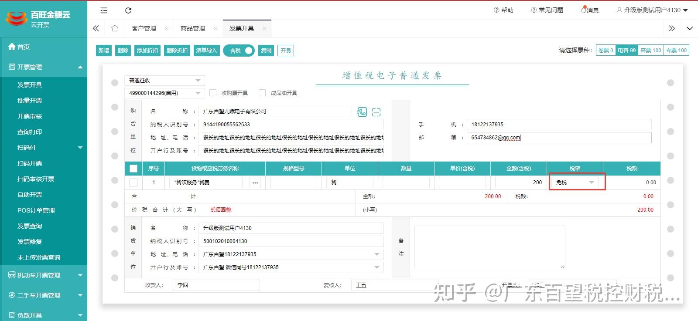Open 批量开票 in sidebar

[30, 101]
